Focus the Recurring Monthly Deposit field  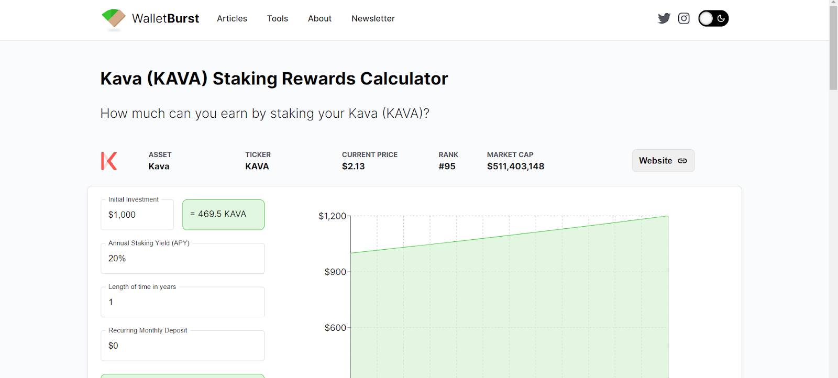coord(182,346)
